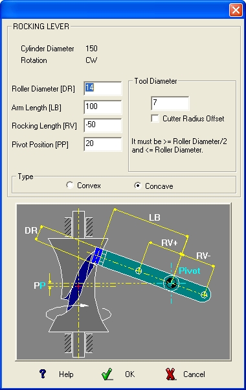Image resolution: width=246 pixels, height=390 pixels.
Task: Click the blue roller on the lever diagram
Action: click(97, 256)
